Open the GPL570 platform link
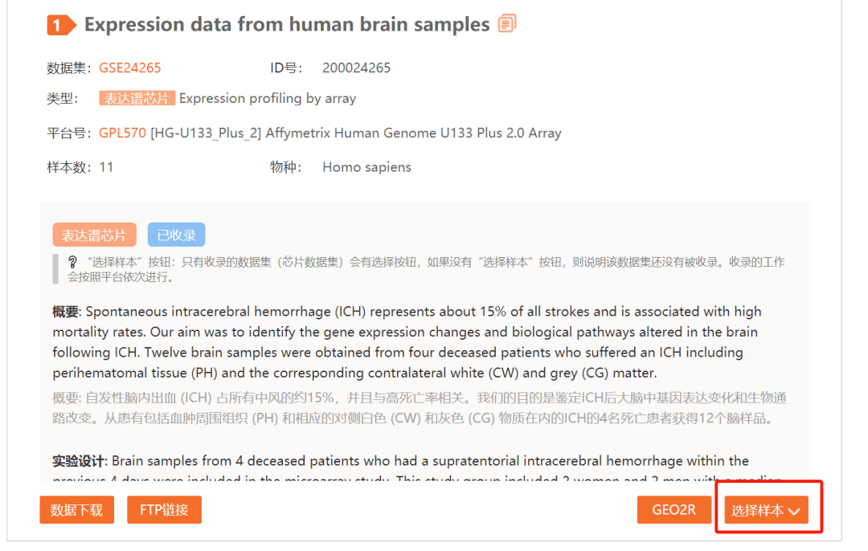This screenshot has height=551, width=868. (x=122, y=133)
